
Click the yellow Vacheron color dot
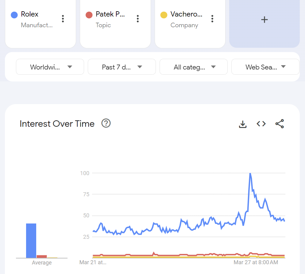tap(164, 15)
